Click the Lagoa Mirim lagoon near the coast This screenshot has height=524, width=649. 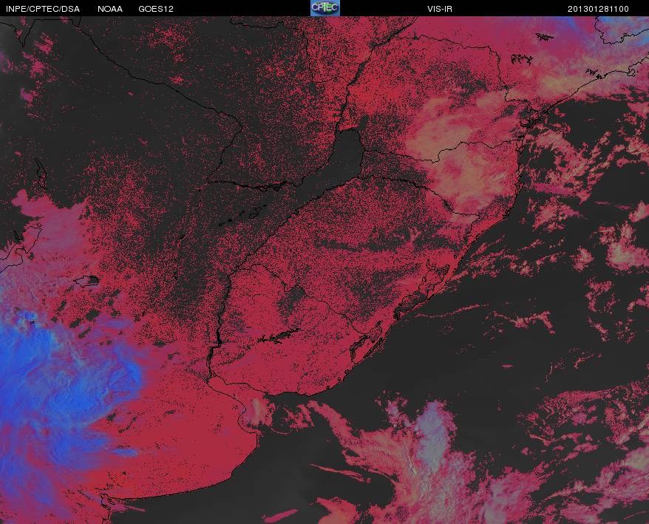365,344
